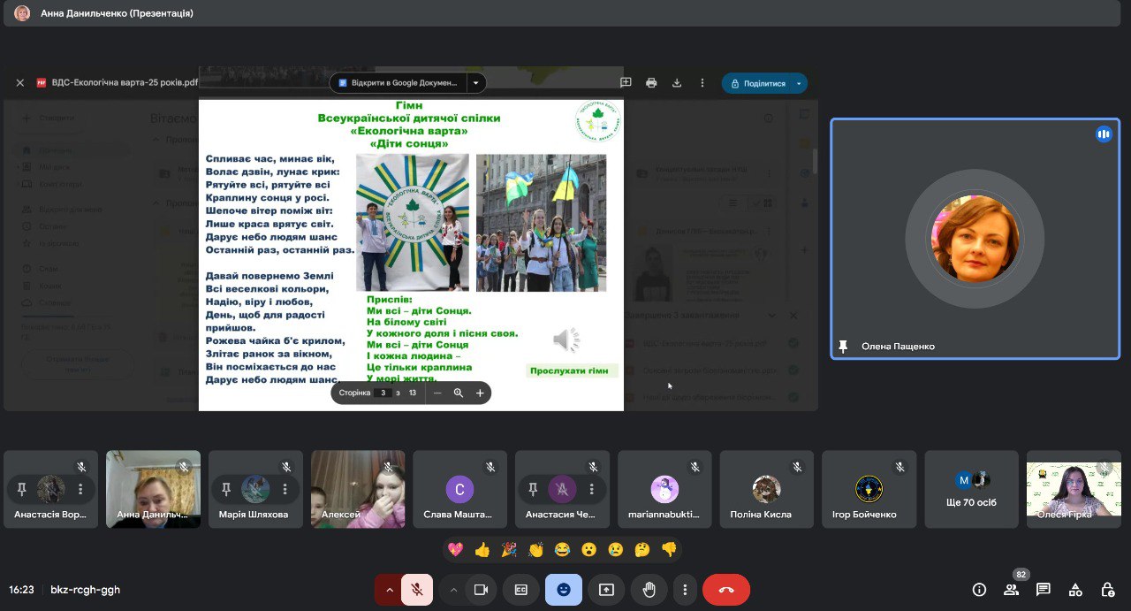
Task: Send the party popper reaction
Action: click(509, 549)
